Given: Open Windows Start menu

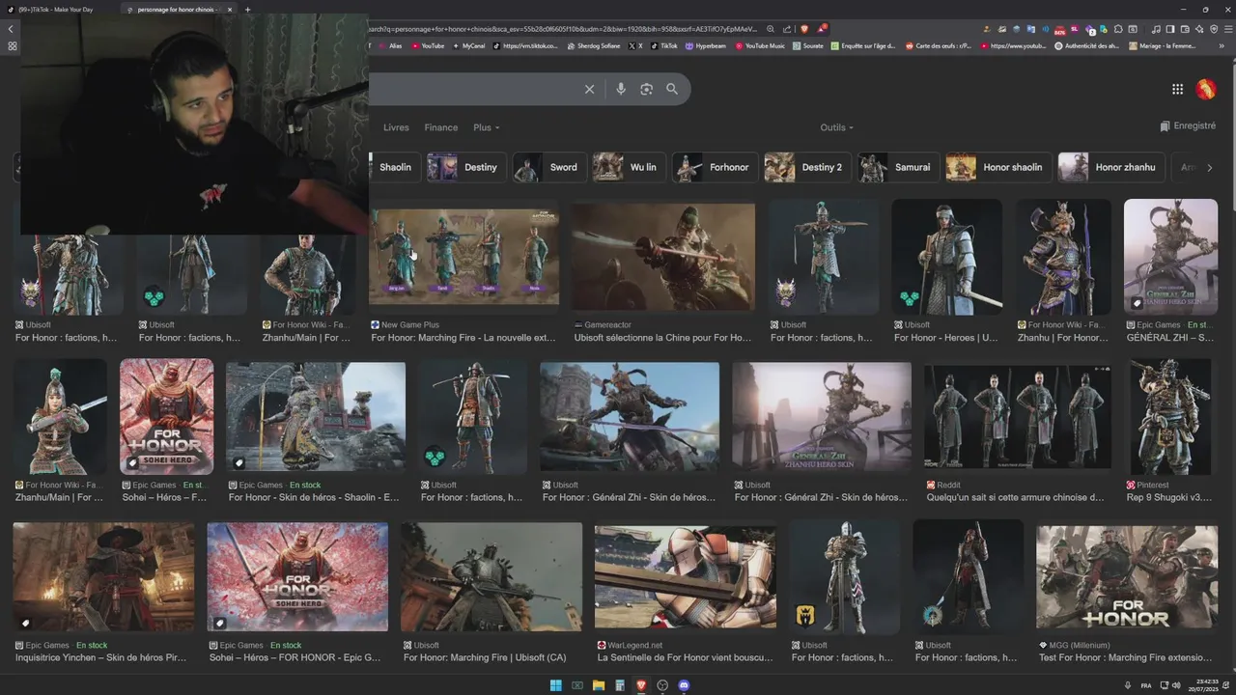Looking at the screenshot, I should coord(556,685).
